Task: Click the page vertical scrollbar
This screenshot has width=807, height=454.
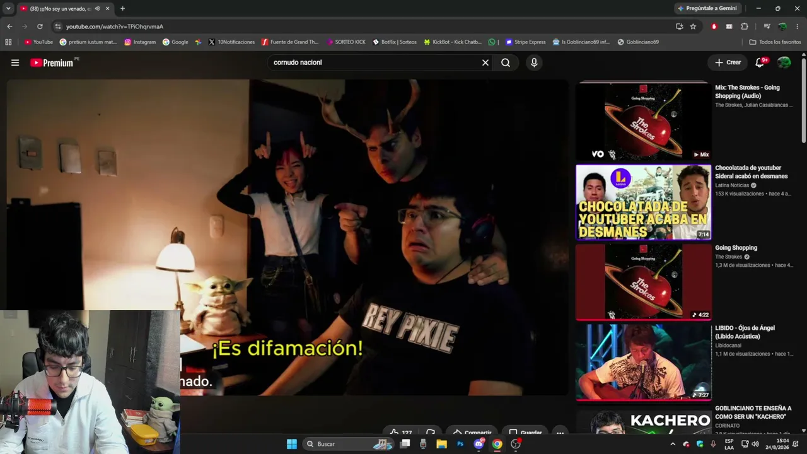Action: (x=803, y=101)
